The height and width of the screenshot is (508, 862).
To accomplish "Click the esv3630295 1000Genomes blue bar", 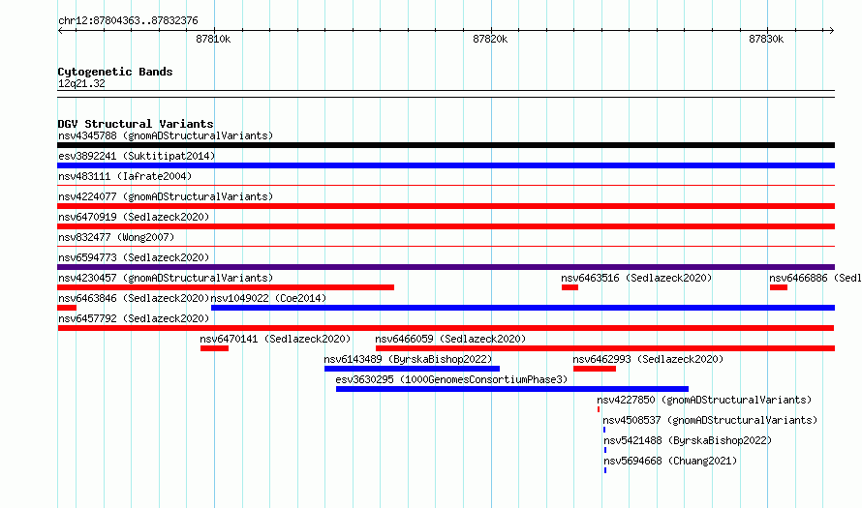I will pyautogui.click(x=511, y=389).
